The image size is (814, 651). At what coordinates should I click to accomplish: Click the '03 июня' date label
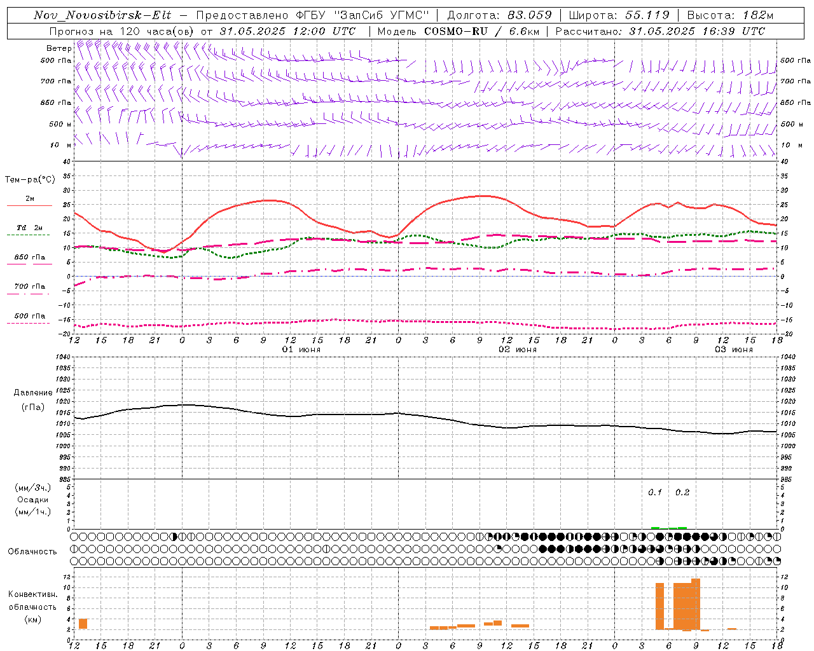coord(734,350)
